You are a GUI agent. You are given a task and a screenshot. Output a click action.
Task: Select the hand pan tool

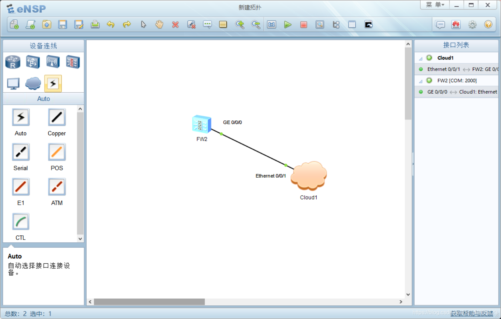[159, 24]
